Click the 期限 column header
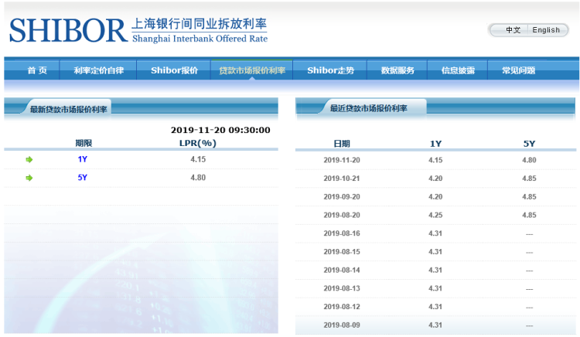 click(x=84, y=143)
